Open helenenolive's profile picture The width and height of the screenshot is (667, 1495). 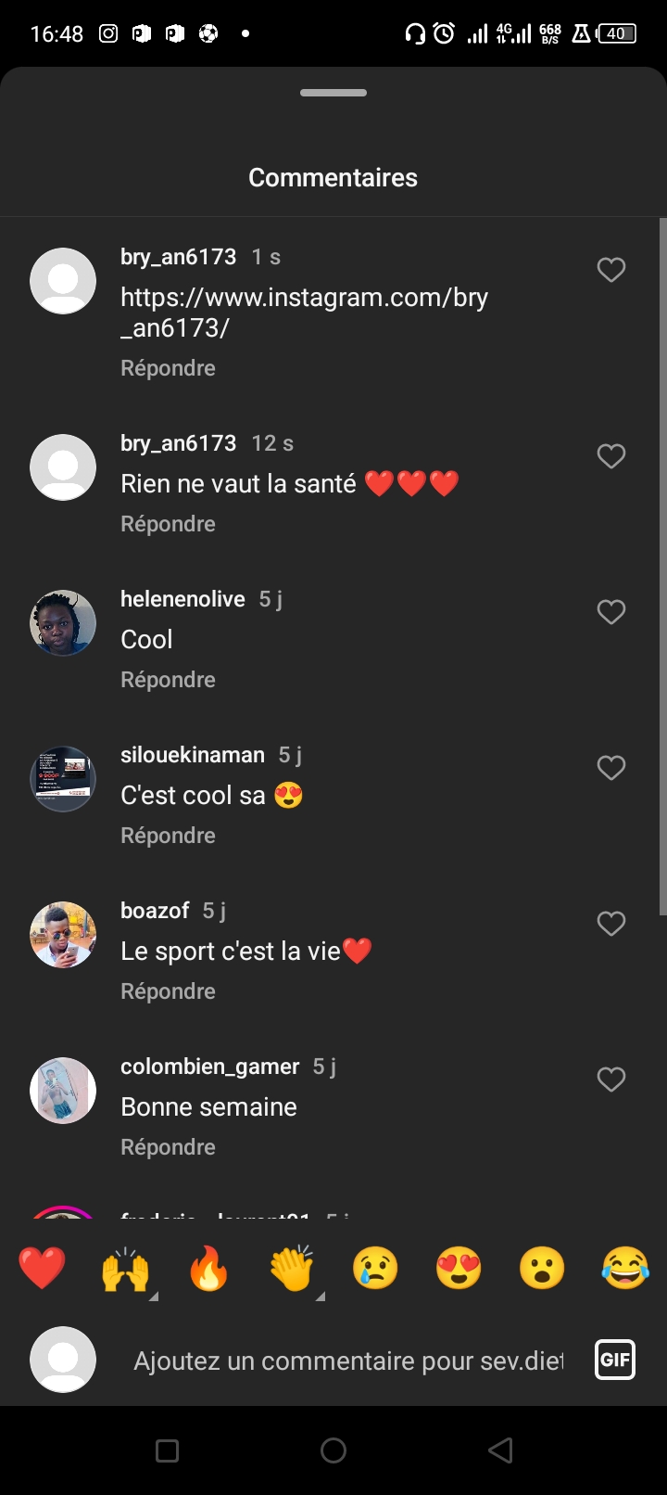click(63, 623)
